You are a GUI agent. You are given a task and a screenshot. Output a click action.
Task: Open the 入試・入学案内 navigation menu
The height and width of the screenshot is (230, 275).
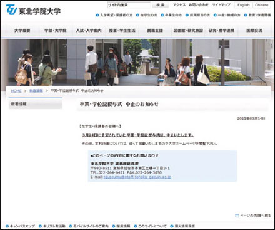click(89, 31)
